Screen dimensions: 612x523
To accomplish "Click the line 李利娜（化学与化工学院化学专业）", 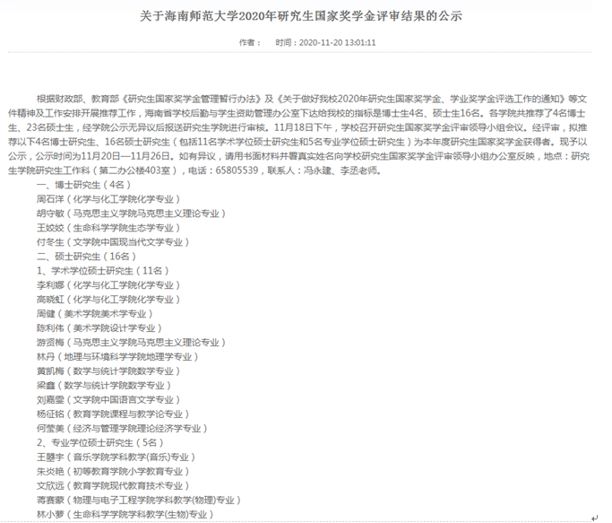I will point(108,285).
